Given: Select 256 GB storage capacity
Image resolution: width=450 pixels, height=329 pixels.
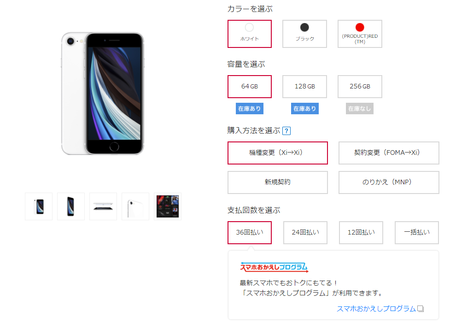Looking at the screenshot, I should [360, 87].
